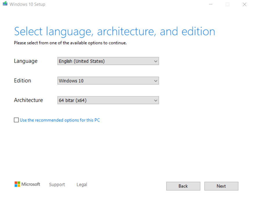
Task: Minimize the Windows 10 Setup window
Action: coord(210,4)
